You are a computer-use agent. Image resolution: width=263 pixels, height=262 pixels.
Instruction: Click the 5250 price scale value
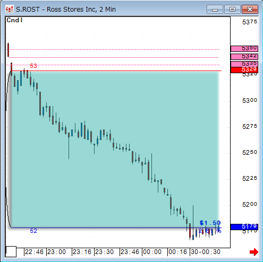[250, 153]
